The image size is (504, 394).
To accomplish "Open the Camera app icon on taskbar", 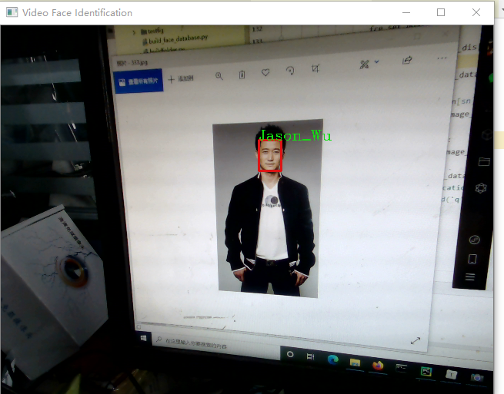I will (x=477, y=378).
